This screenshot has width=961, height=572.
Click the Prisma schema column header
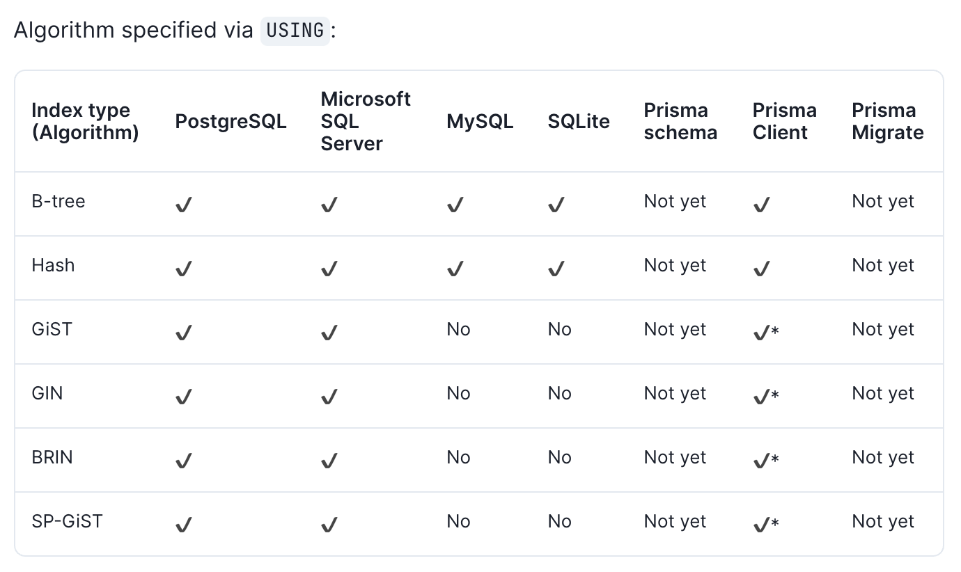pyautogui.click(x=680, y=121)
